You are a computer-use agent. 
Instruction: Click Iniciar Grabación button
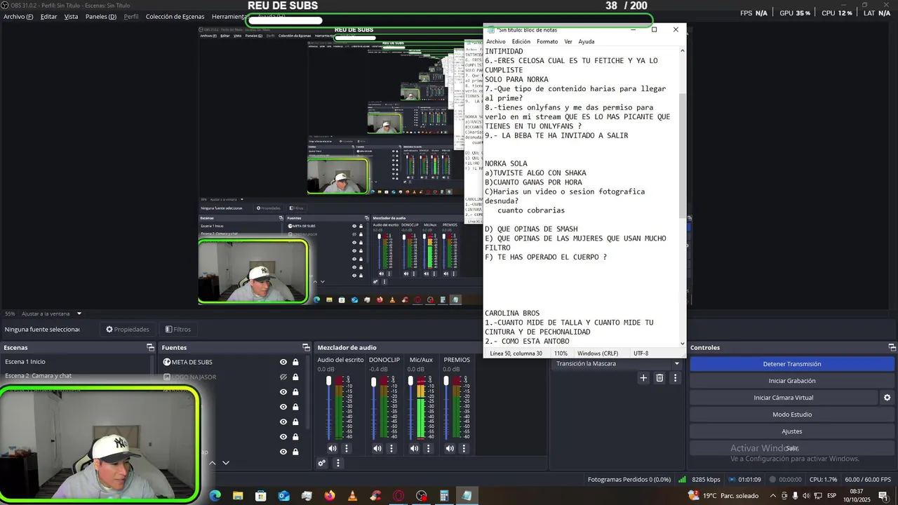coord(792,381)
